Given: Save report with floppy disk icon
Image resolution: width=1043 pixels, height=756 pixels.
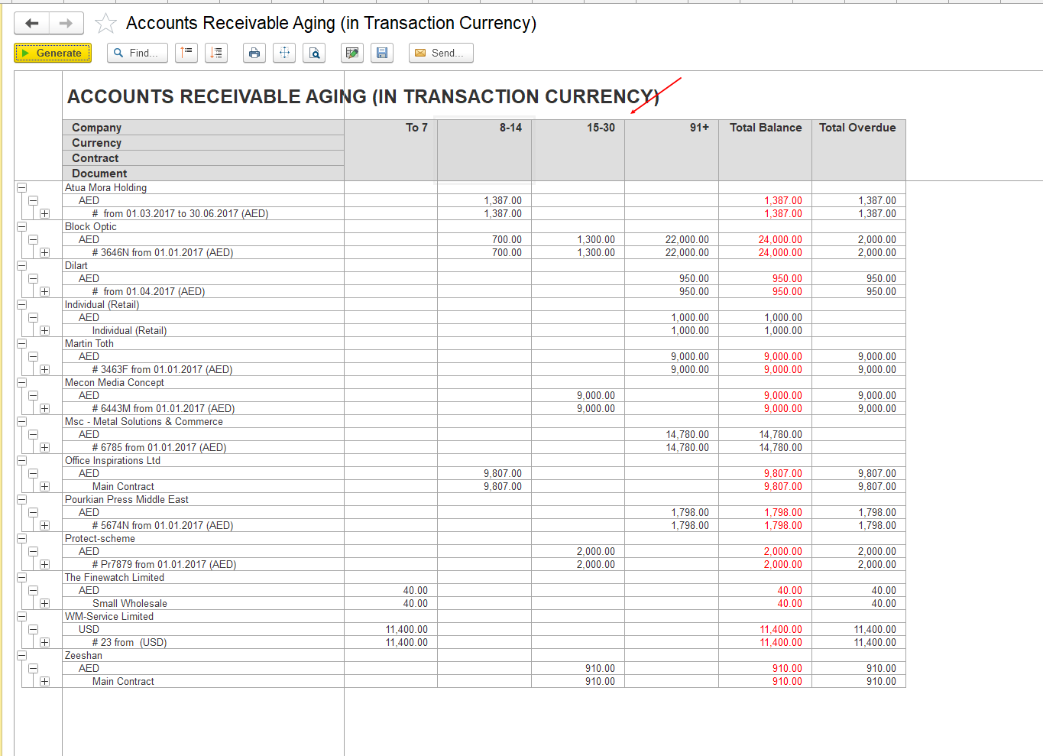Looking at the screenshot, I should tap(382, 53).
